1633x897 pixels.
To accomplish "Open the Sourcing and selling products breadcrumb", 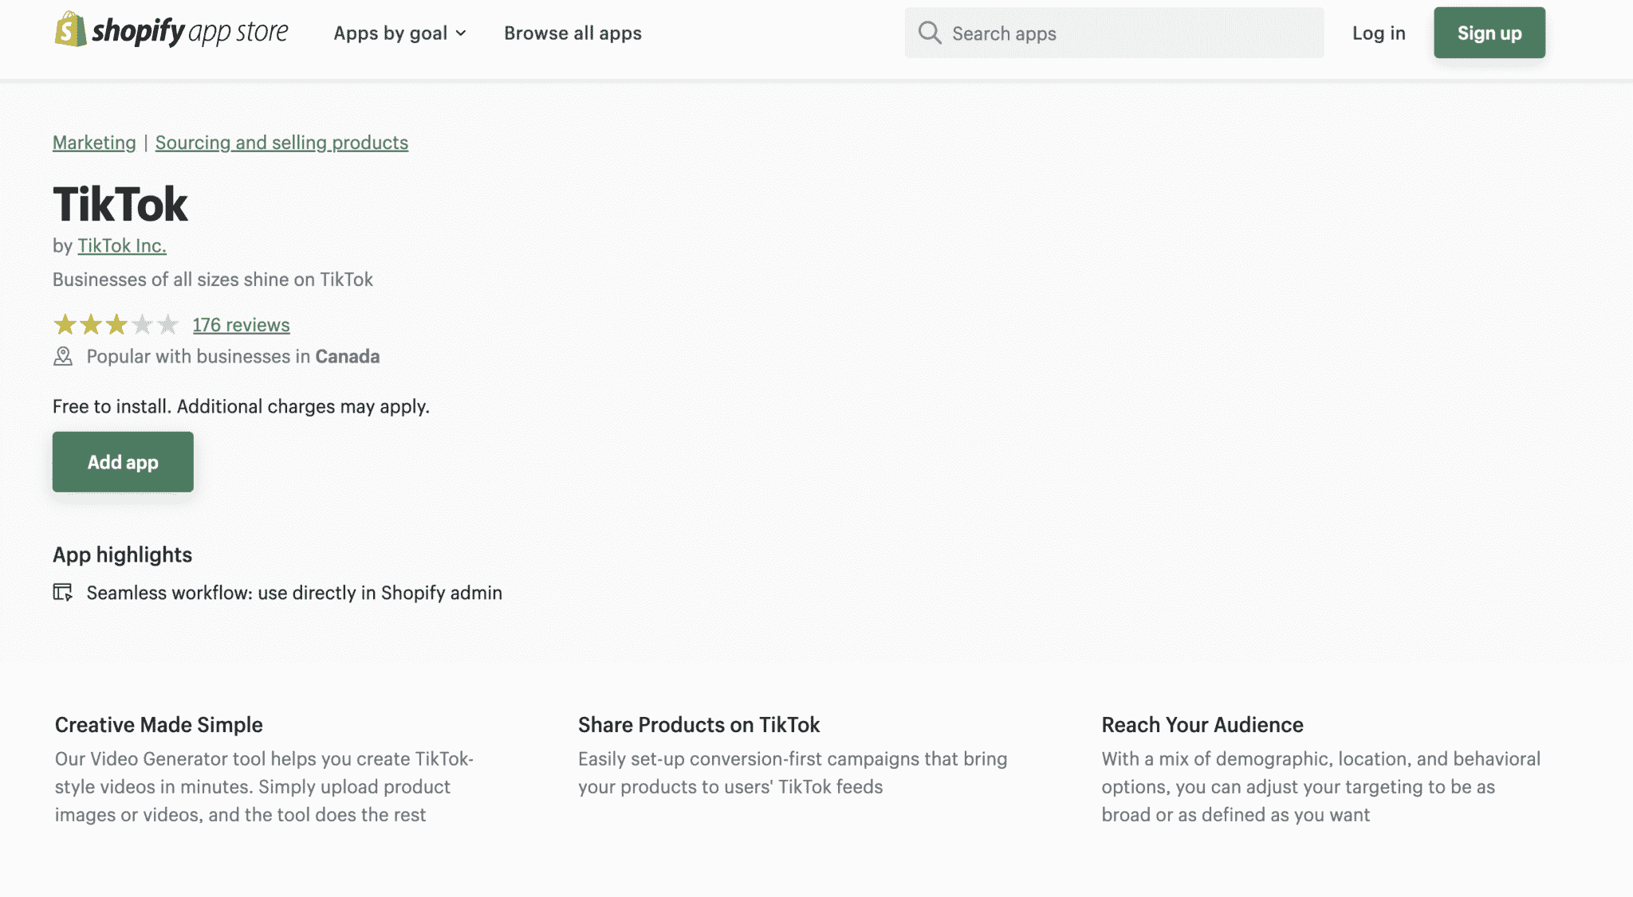I will pyautogui.click(x=281, y=143).
